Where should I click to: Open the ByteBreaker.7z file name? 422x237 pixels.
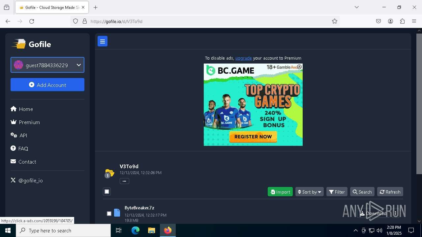click(139, 208)
